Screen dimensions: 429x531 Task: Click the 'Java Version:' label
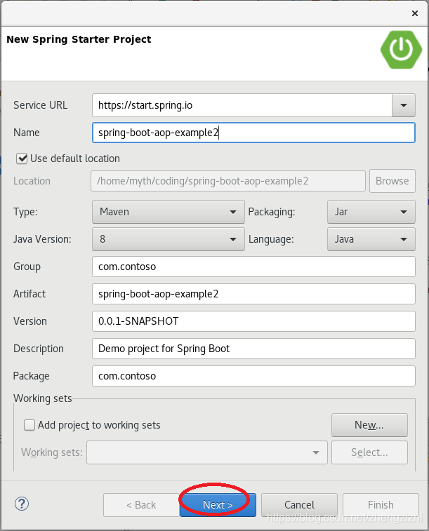[x=42, y=239]
